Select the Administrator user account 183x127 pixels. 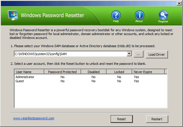25,77
